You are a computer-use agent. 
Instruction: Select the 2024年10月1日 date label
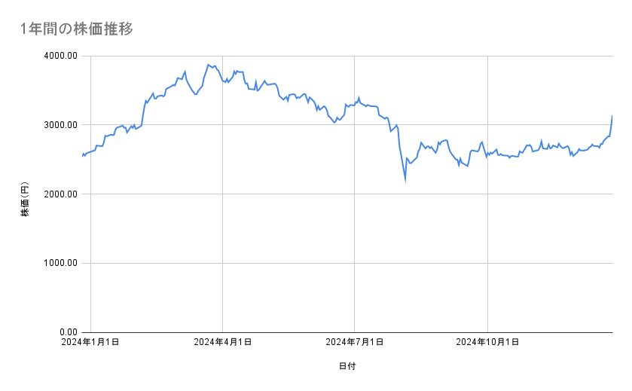click(487, 342)
